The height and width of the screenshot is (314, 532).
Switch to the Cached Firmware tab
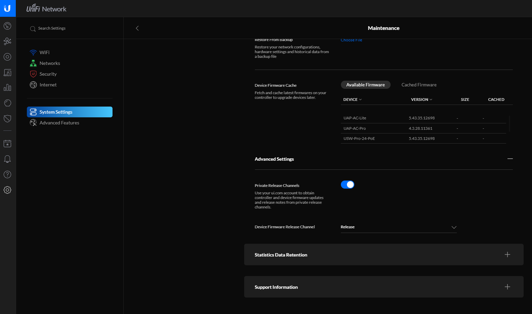(419, 85)
